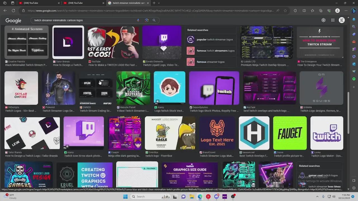Add this page to favorites
Viewport: 358px width, 201px height.
(x=285, y=11)
